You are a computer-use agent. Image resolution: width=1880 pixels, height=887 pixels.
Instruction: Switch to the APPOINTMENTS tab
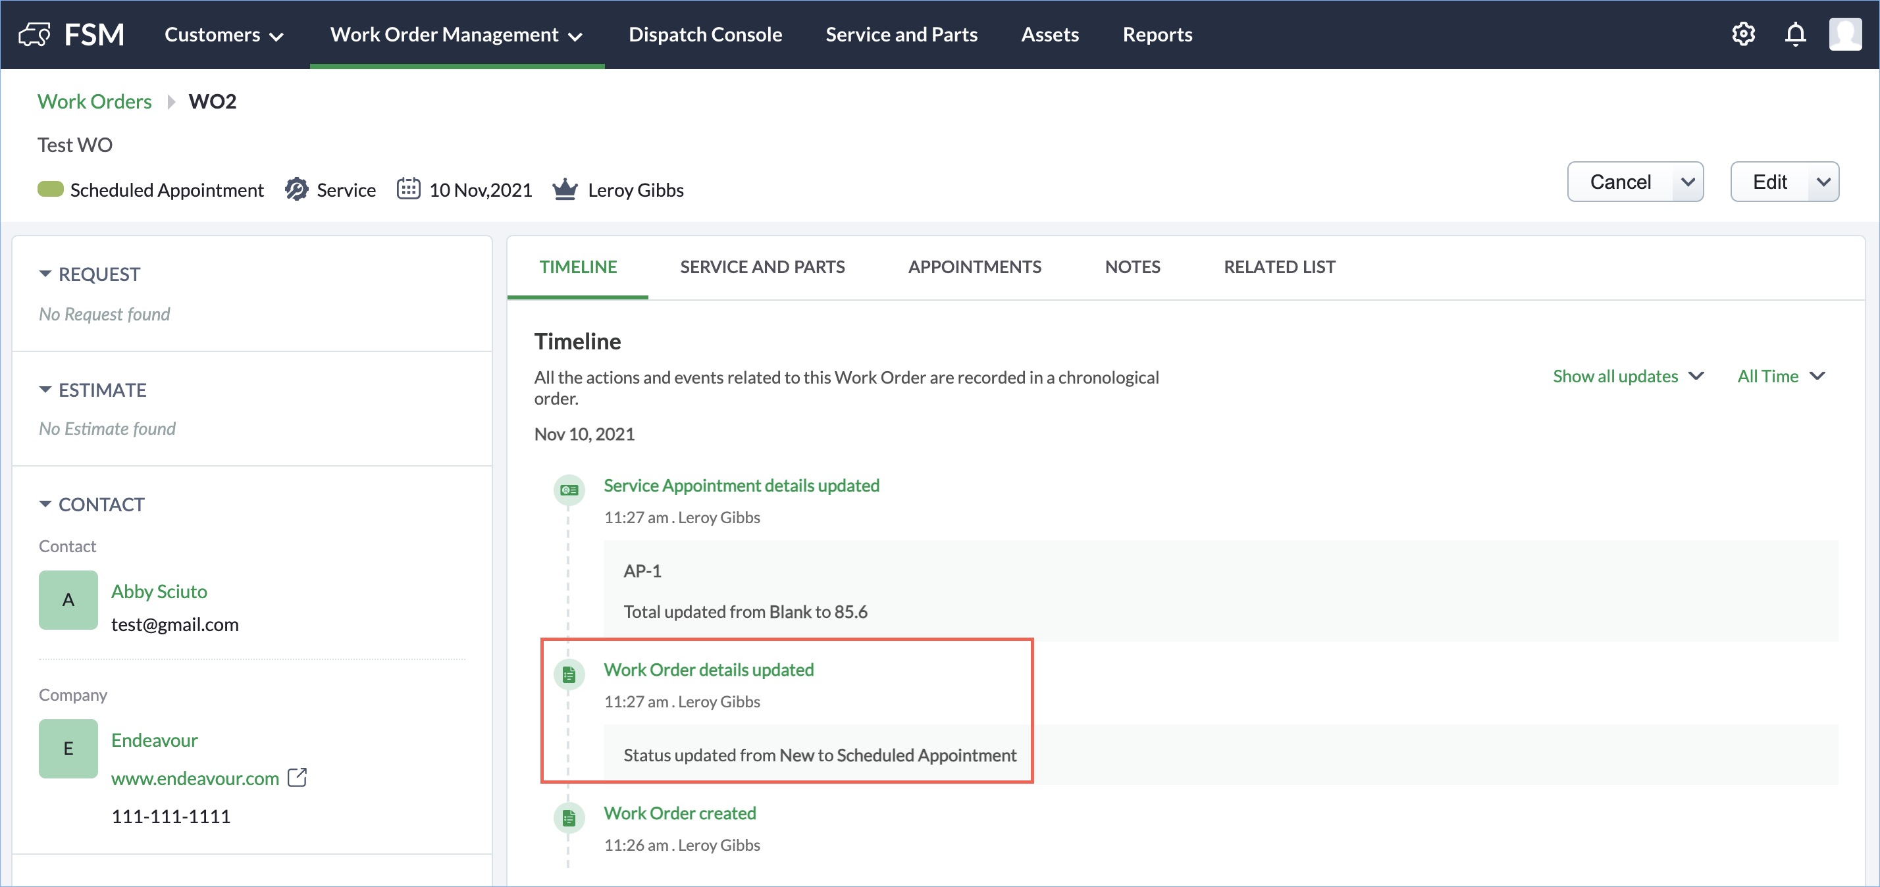974,267
